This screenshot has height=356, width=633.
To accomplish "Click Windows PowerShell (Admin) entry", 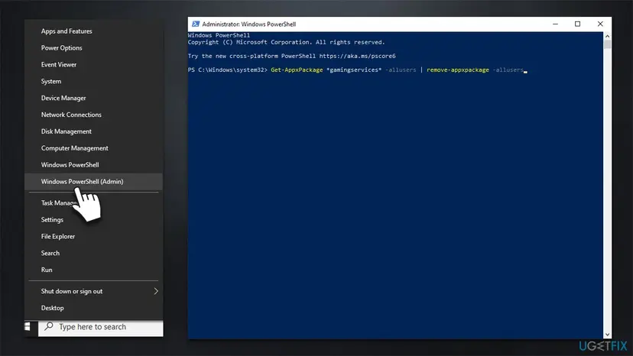I will [94, 182].
